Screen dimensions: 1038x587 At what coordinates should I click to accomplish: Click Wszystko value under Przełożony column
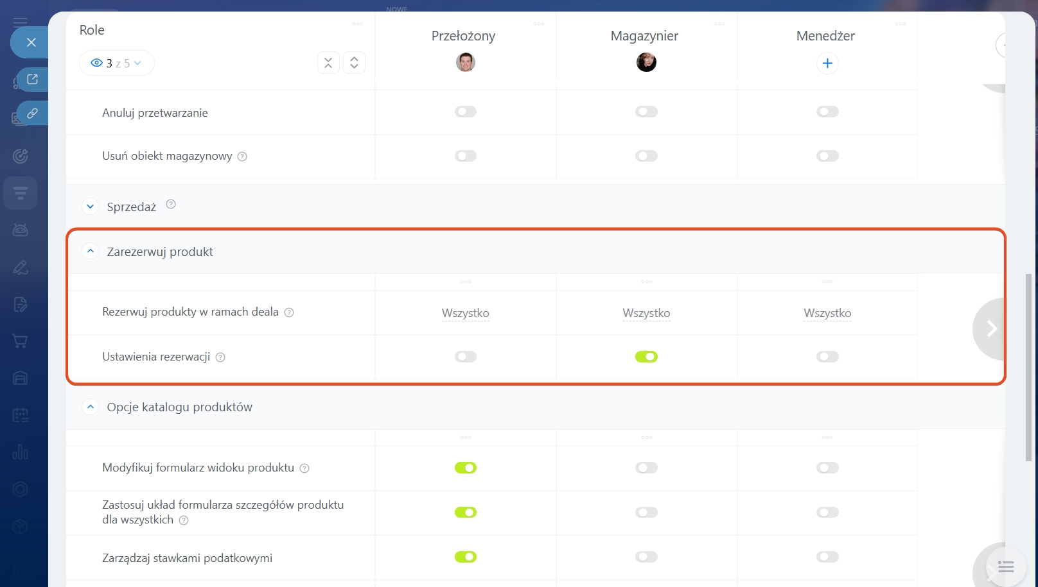[466, 313]
